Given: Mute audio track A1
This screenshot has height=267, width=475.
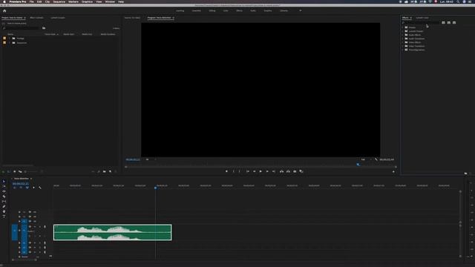Looking at the screenshot, I should coord(35,227).
